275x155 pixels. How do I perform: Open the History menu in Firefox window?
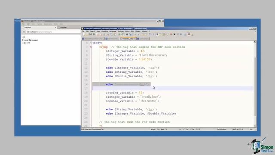pyautogui.click(x=40, y=24)
